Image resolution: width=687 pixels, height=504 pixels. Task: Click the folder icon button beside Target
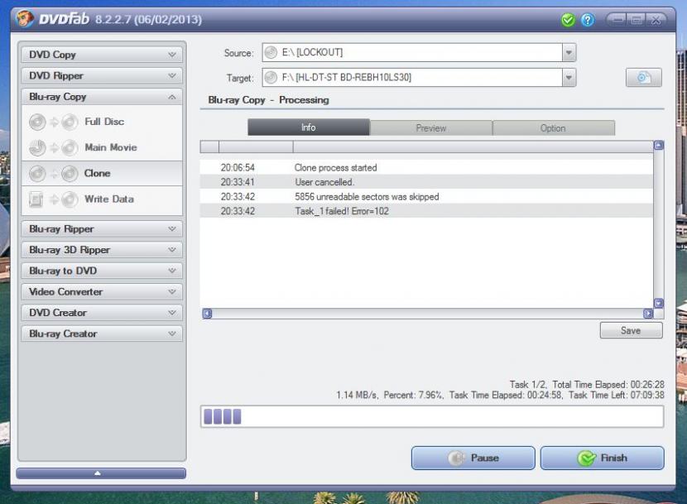[644, 78]
